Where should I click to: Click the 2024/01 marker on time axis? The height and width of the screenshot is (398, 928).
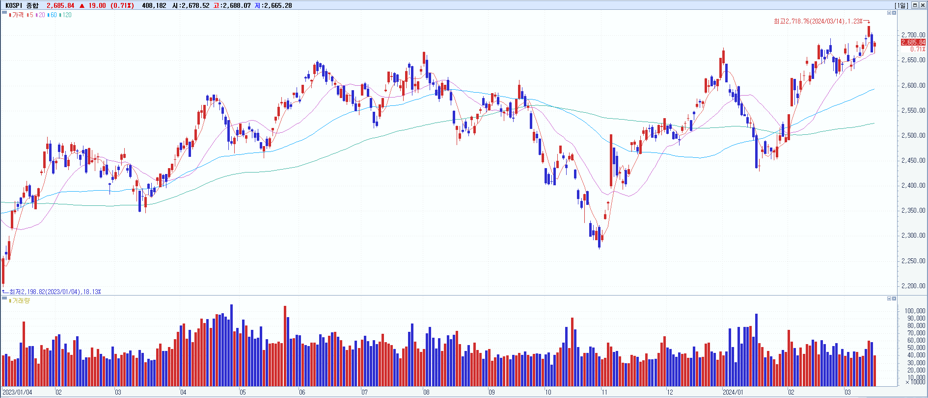[x=733, y=392]
